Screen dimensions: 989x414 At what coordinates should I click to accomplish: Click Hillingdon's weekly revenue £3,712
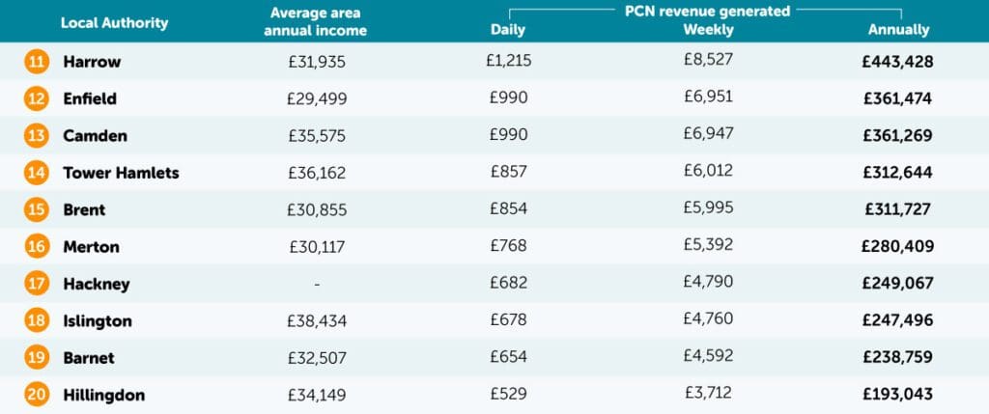tap(708, 394)
